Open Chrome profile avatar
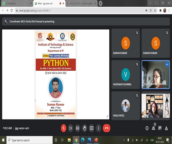The height and width of the screenshot is (144, 172). (x=165, y=10)
